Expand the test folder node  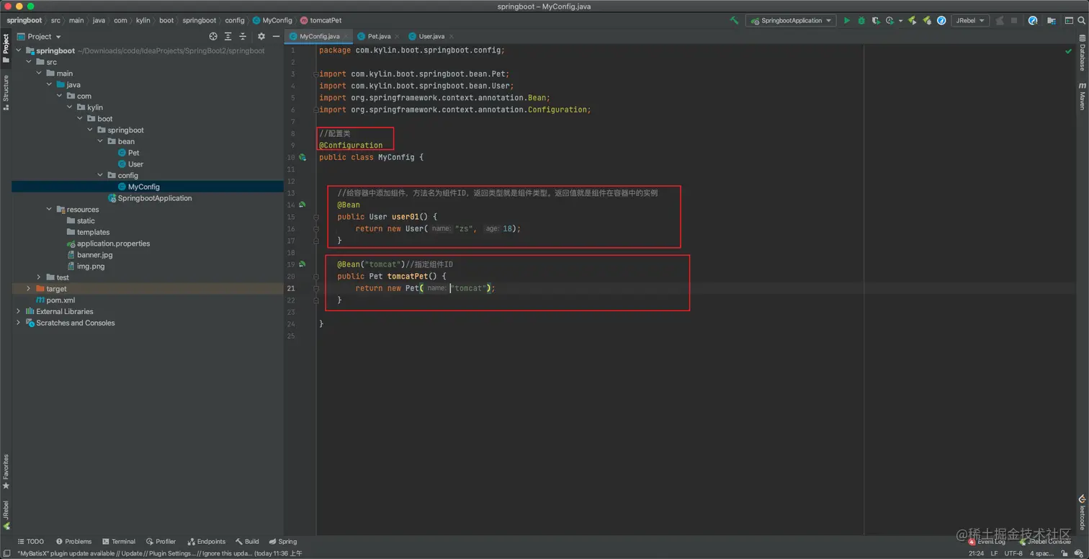[x=39, y=277]
